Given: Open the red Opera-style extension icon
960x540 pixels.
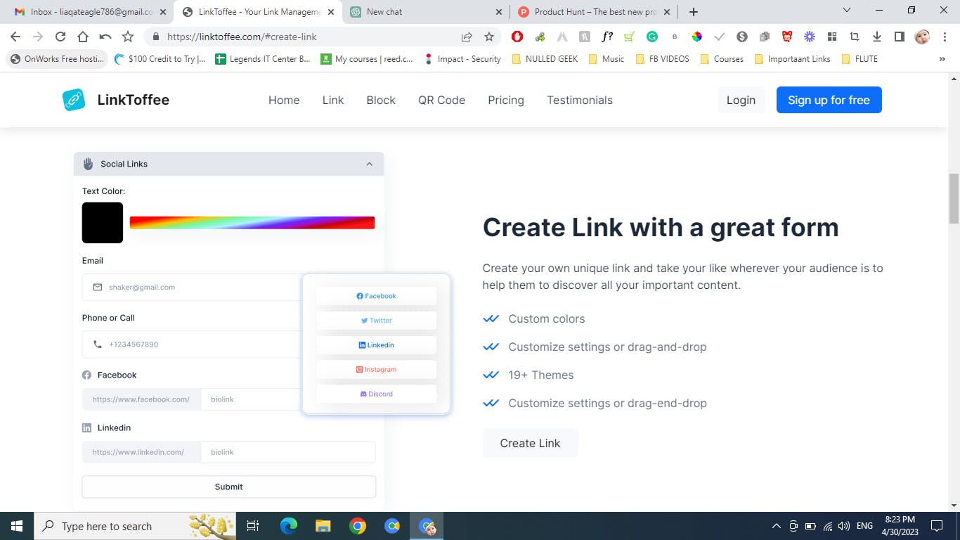Looking at the screenshot, I should pos(517,37).
